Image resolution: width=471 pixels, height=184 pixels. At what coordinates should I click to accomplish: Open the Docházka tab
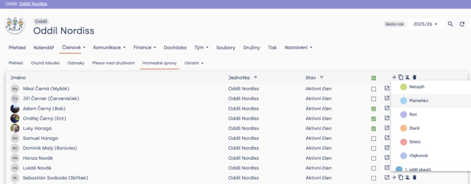tap(175, 48)
